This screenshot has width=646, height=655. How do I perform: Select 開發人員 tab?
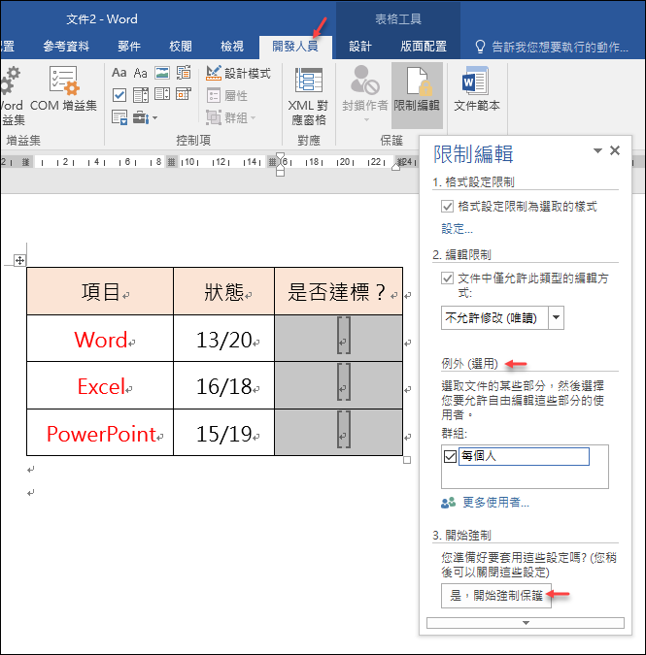coord(295,47)
